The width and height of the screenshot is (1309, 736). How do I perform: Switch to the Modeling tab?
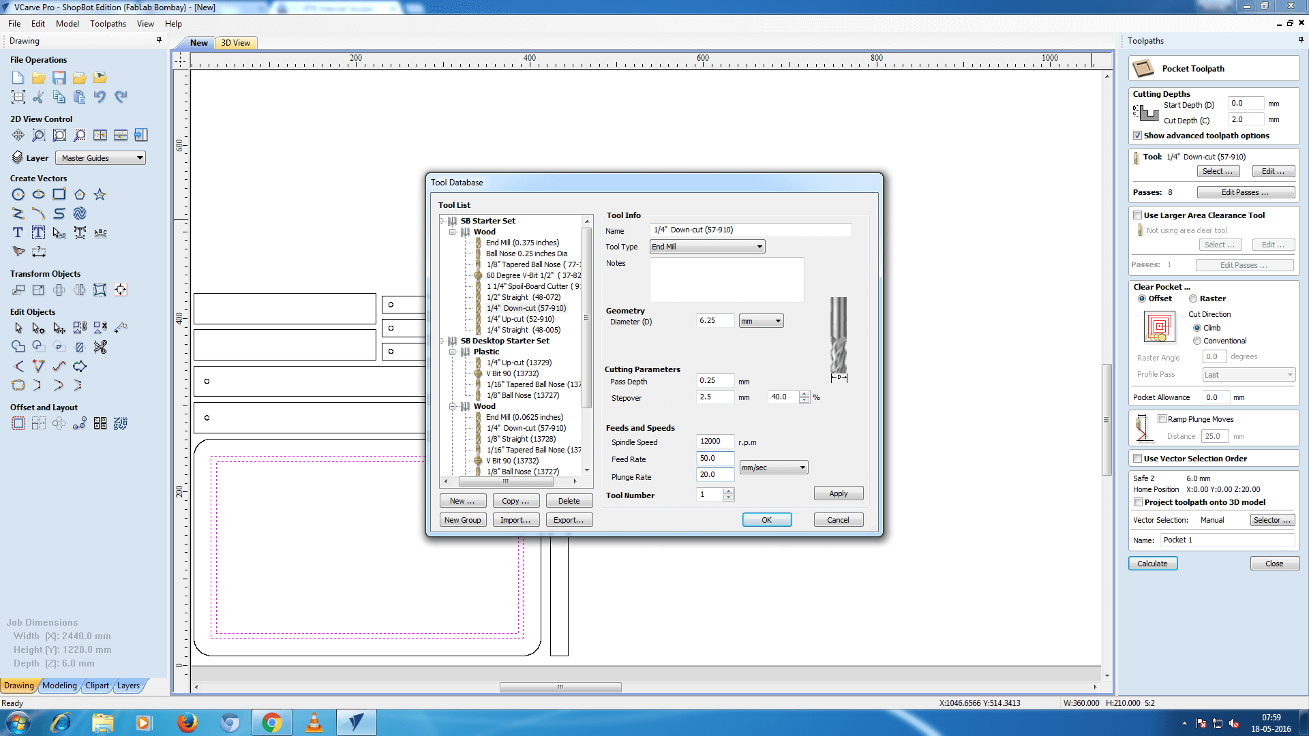[x=59, y=686]
